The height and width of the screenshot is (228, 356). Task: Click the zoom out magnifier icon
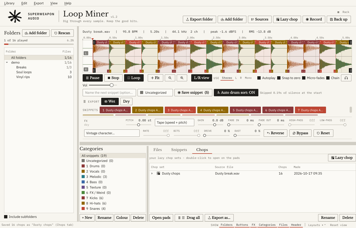click(170, 78)
